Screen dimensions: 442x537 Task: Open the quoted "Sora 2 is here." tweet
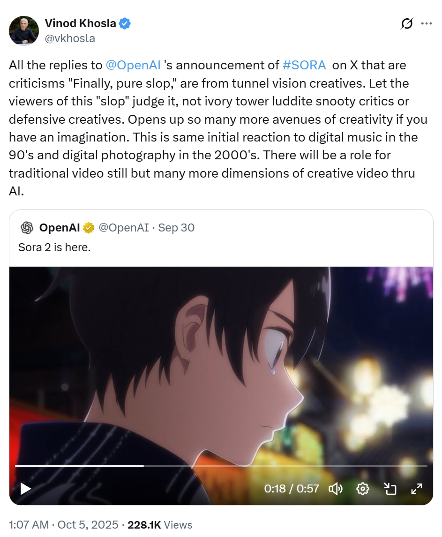pyautogui.click(x=54, y=247)
